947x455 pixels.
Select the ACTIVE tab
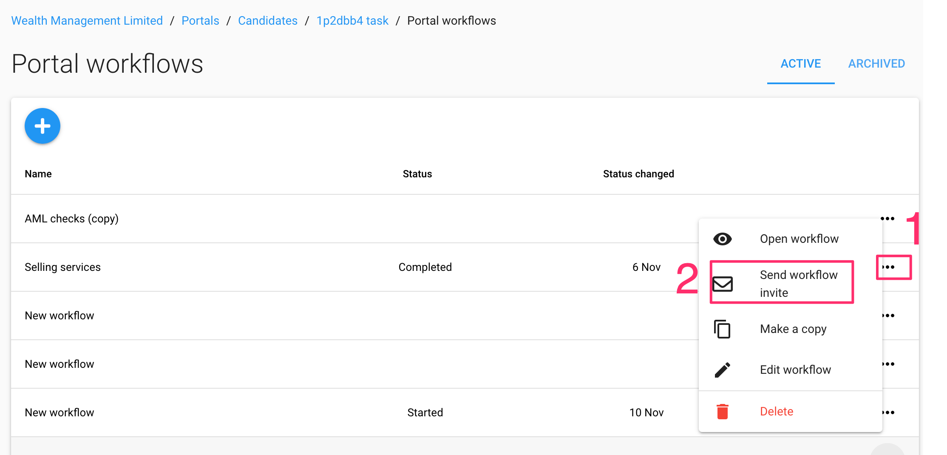tap(800, 64)
